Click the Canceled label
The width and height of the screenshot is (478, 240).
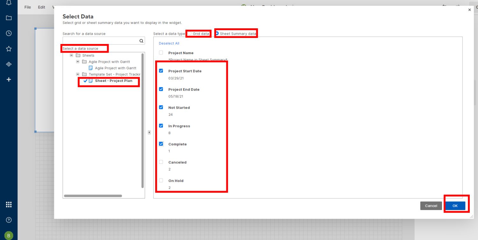pos(177,163)
